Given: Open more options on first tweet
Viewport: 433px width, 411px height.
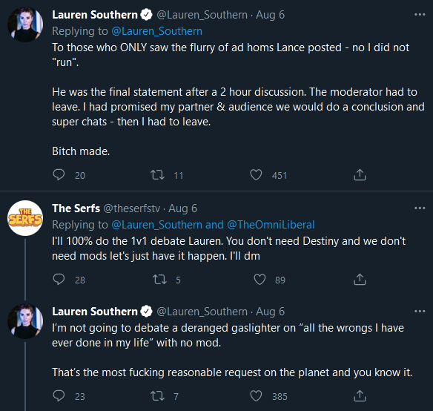Looking at the screenshot, I should click(x=420, y=14).
